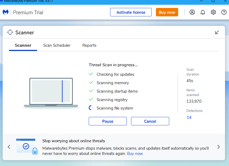Switch to the Scanner tab

pos(23,45)
